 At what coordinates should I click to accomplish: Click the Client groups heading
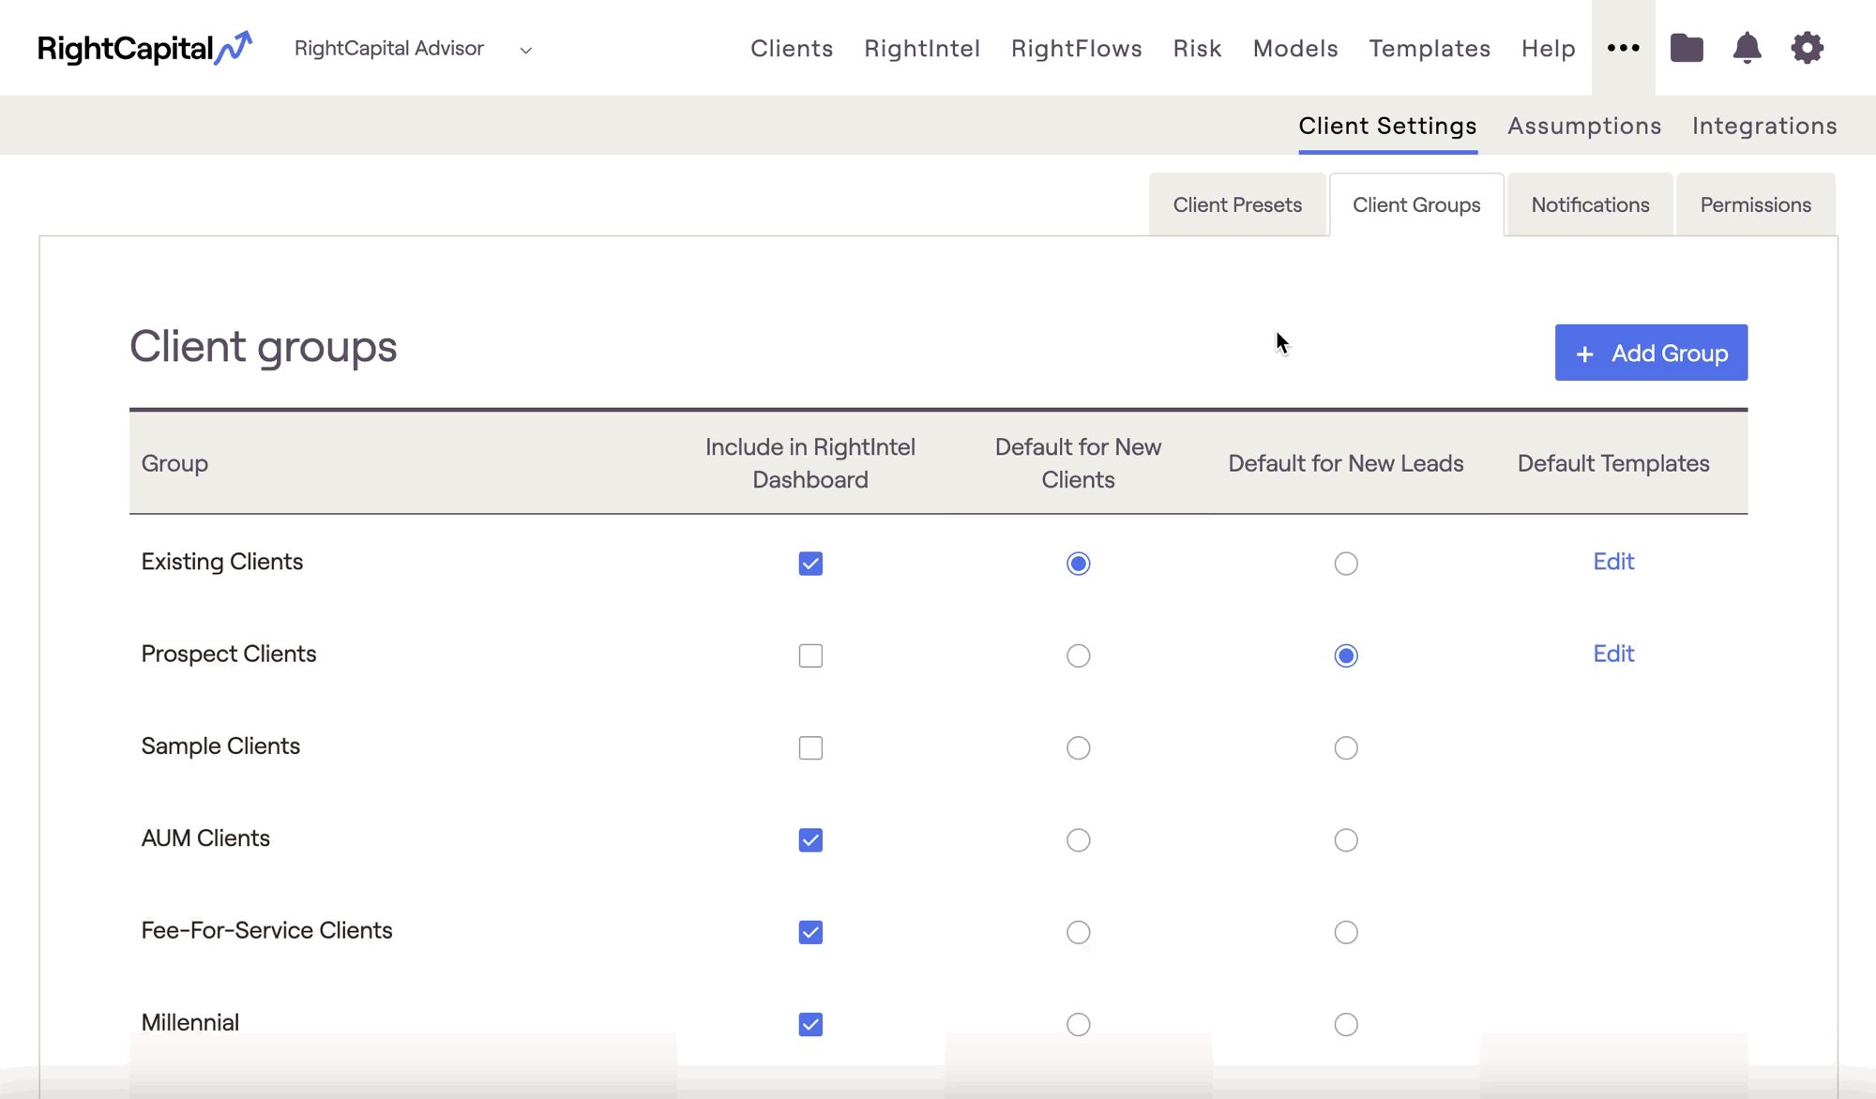264,347
